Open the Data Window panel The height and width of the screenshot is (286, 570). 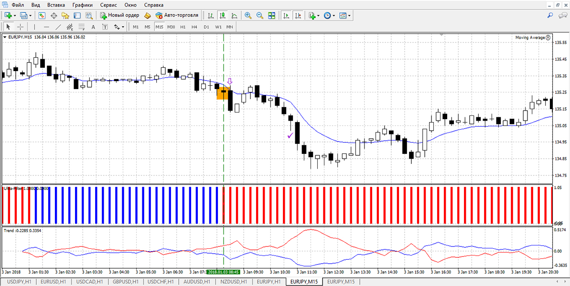54,16
